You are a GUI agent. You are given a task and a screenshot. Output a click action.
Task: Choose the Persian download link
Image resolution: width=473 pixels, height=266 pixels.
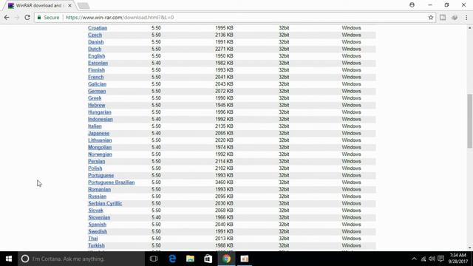97,161
